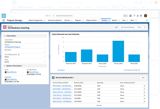The height and width of the screenshot is (109, 160).
Task: Edit the Program field pencil icon
Action: click(45, 47)
